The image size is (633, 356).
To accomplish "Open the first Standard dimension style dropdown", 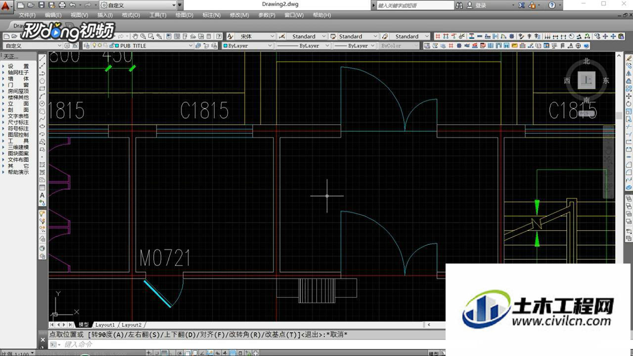I will (307, 36).
